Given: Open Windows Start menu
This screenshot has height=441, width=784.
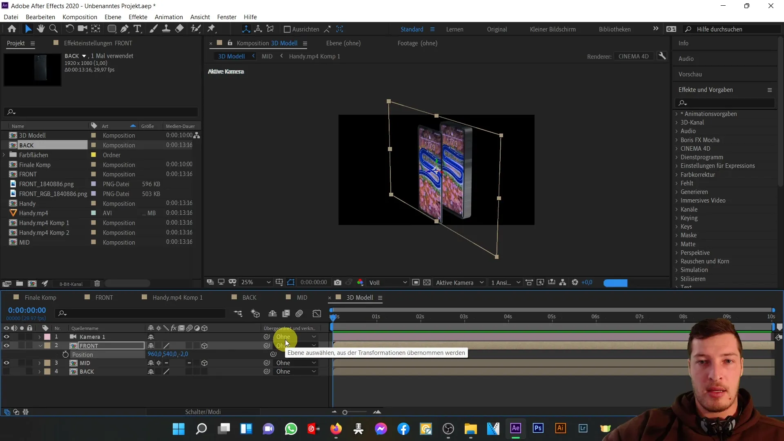Looking at the screenshot, I should tap(178, 429).
